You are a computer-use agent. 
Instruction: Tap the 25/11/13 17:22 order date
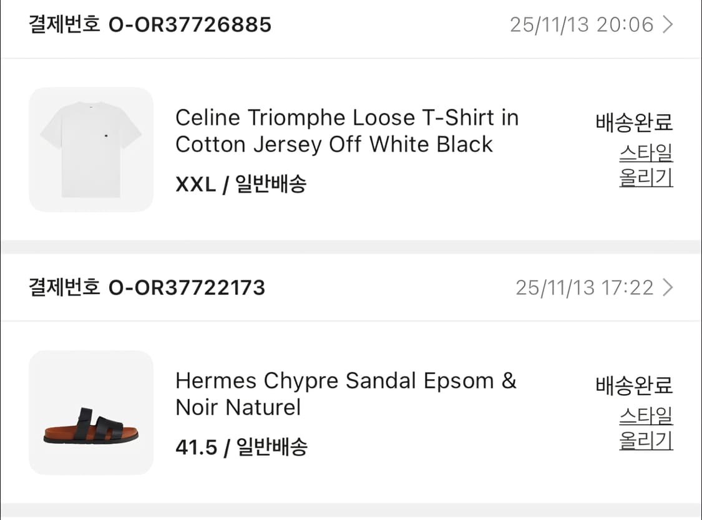(584, 288)
